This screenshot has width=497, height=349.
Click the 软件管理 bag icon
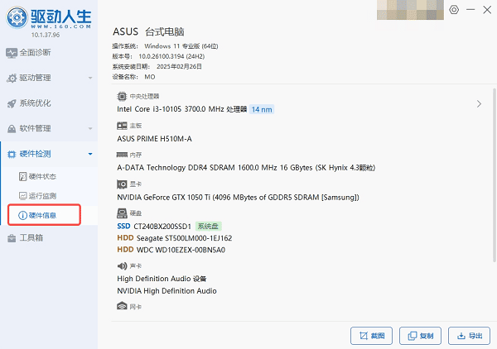12,129
